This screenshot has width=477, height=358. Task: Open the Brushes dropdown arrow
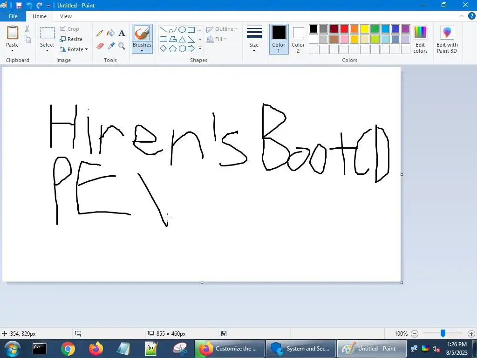[x=142, y=50]
